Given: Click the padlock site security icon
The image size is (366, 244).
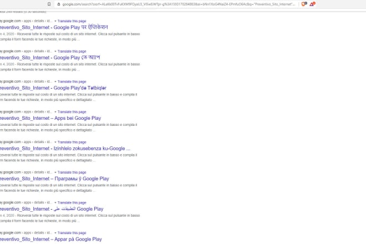Looking at the screenshot, I should coord(59,4).
